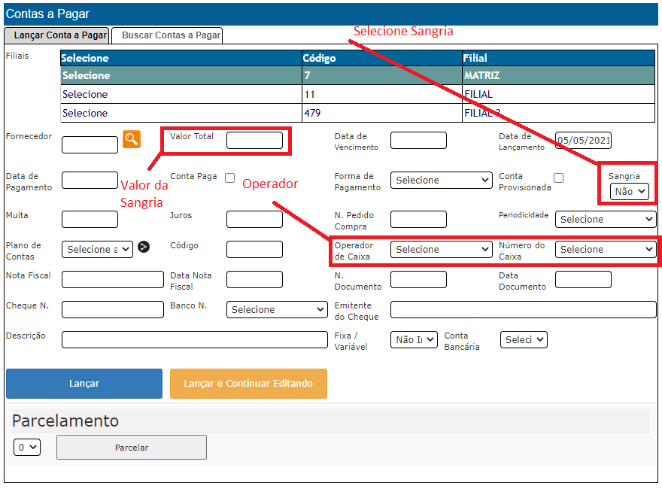The height and width of the screenshot is (489, 662).
Task: Click the black arrow icon beside Plano de Contas
Action: coord(144,247)
